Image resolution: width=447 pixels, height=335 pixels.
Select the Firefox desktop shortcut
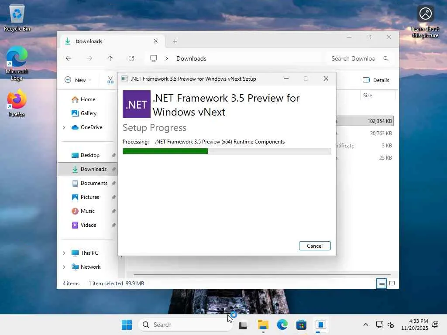(x=17, y=103)
